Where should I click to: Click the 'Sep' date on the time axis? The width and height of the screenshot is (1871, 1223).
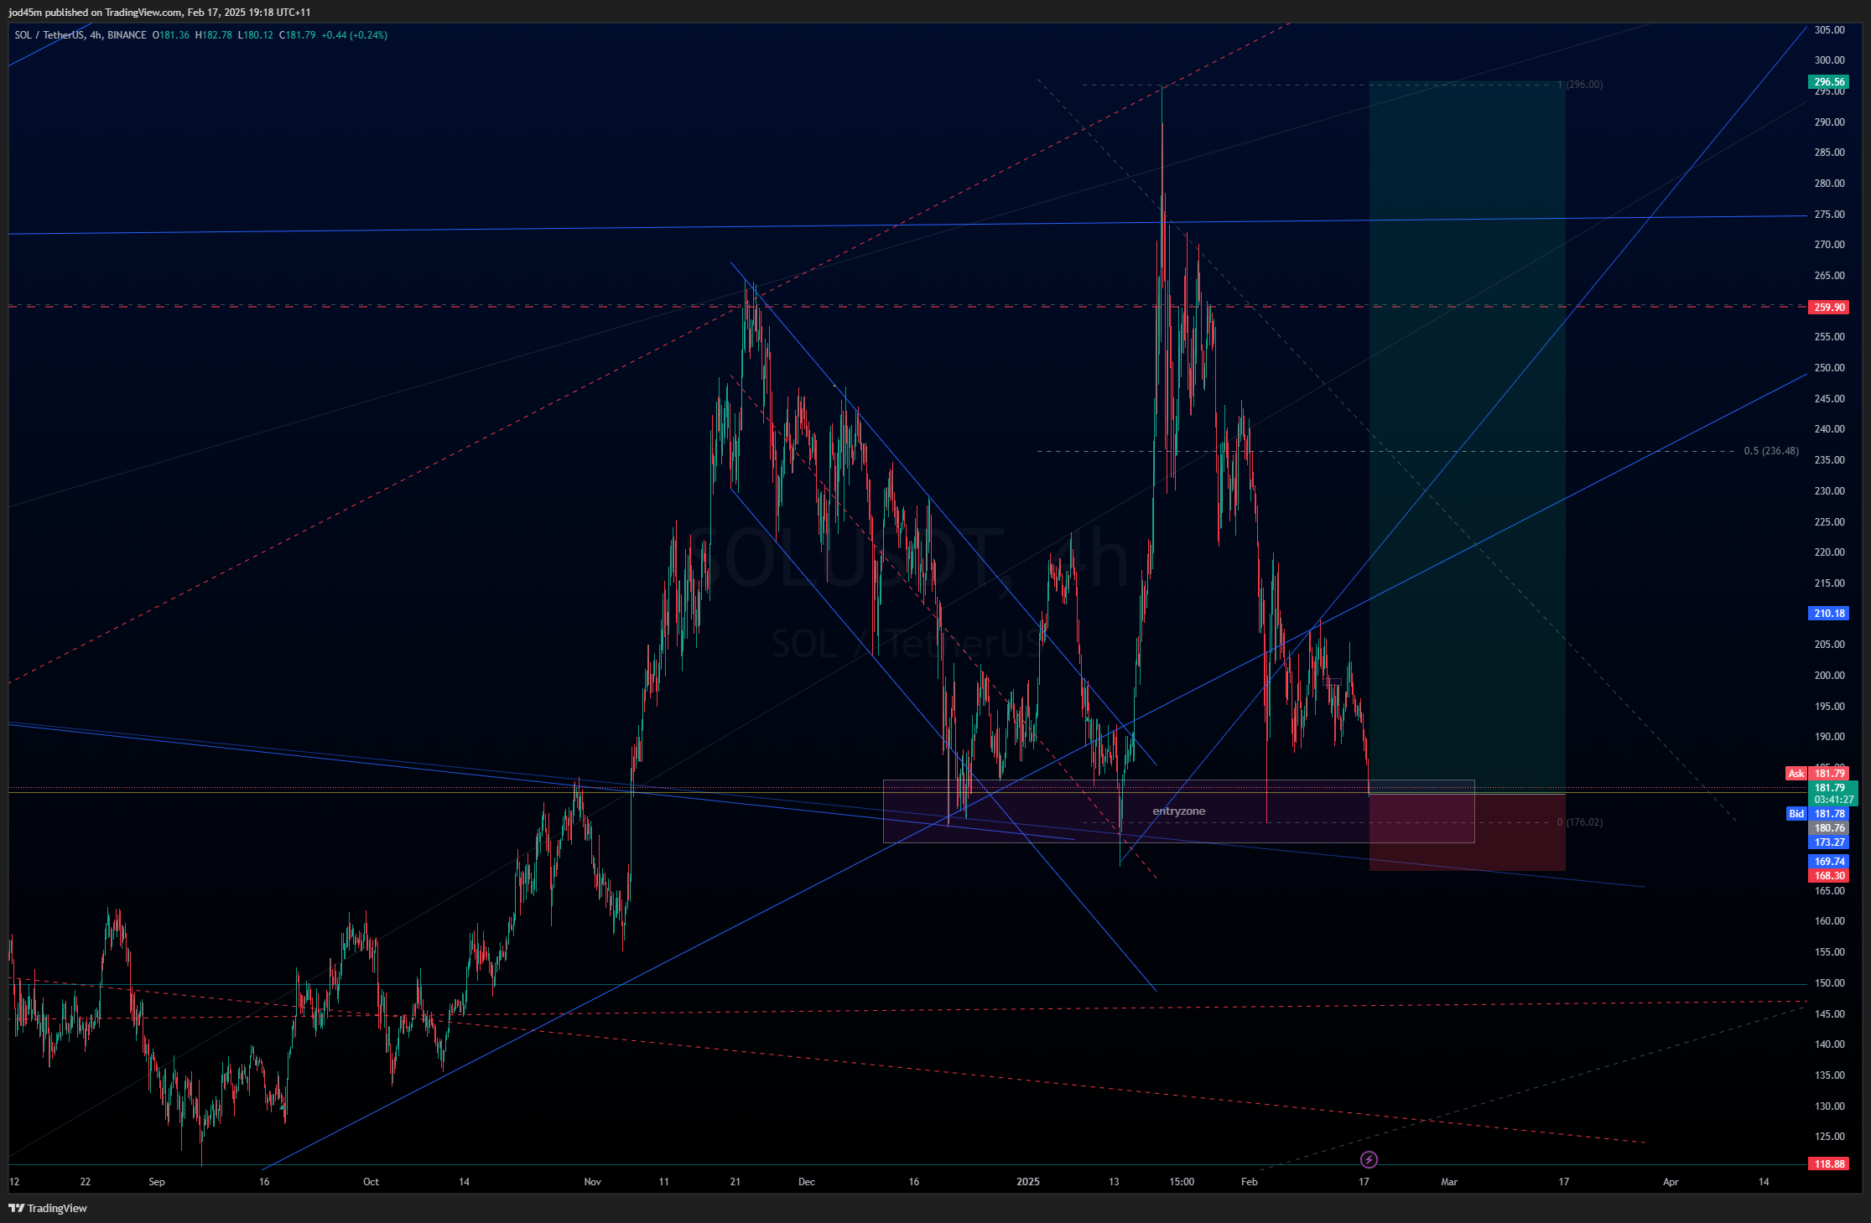(157, 1182)
